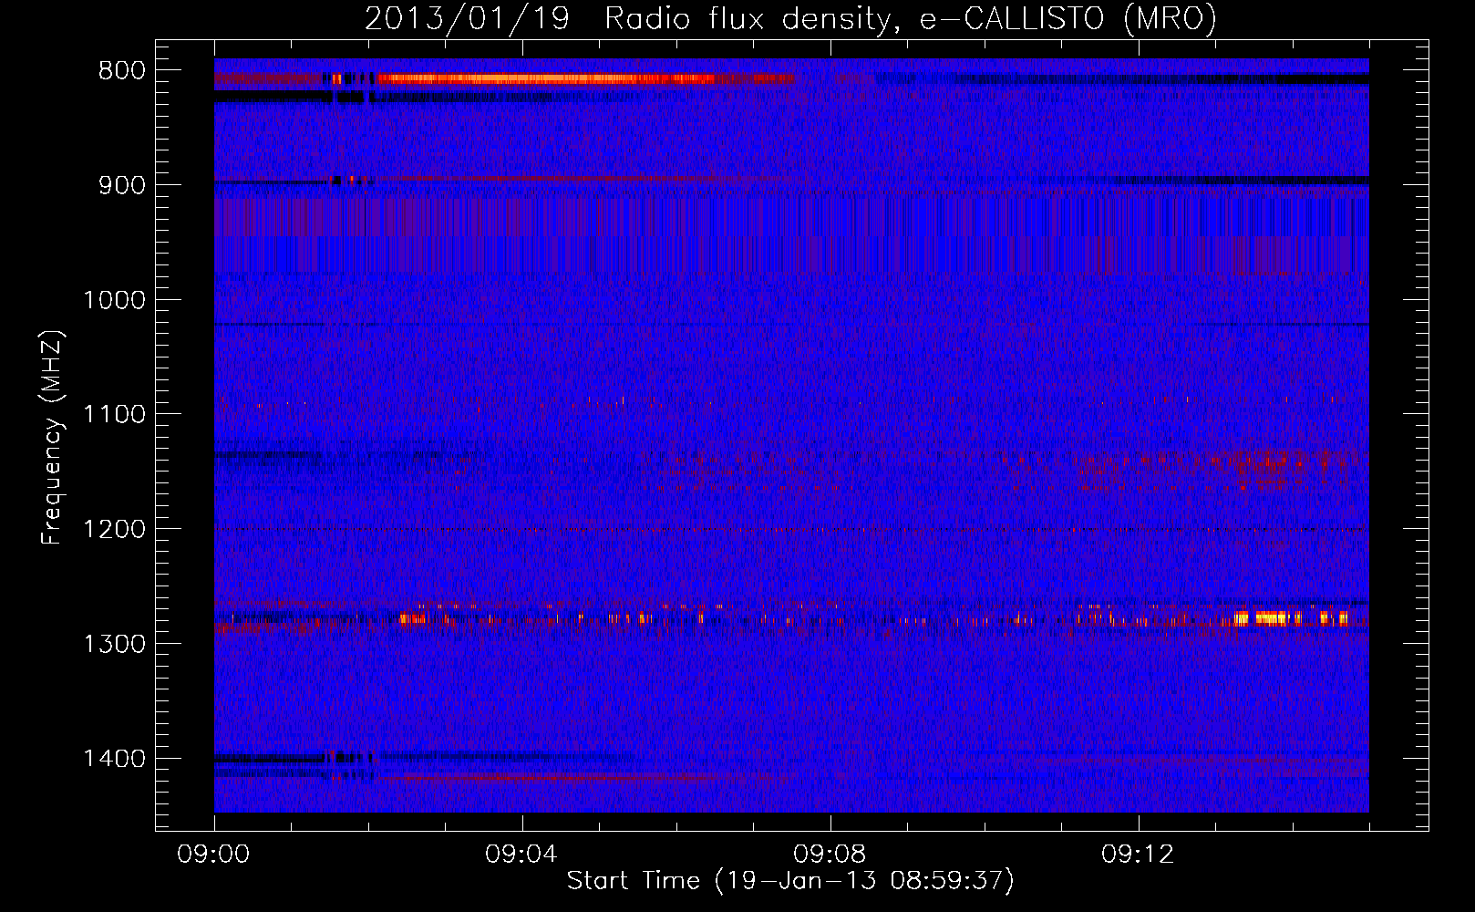Click the 800 frequency tick label
Viewport: 1475px width, 912px height.
[x=121, y=71]
